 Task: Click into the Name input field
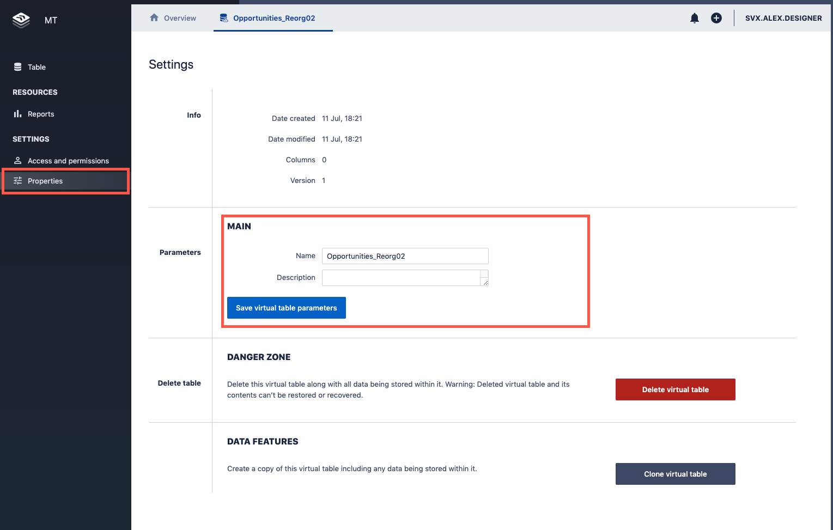[405, 256]
